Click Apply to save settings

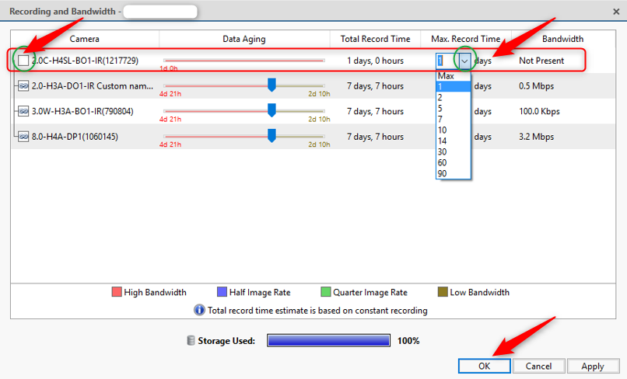pyautogui.click(x=593, y=365)
